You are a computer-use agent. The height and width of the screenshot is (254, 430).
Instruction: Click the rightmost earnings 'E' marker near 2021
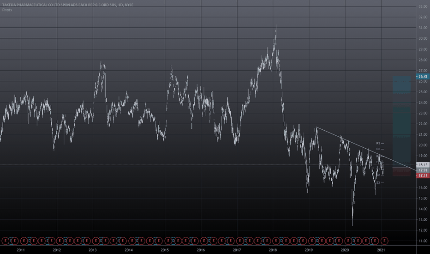point(384,241)
